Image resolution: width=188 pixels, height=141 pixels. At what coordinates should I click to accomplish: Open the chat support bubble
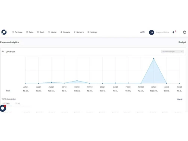pos(3,108)
